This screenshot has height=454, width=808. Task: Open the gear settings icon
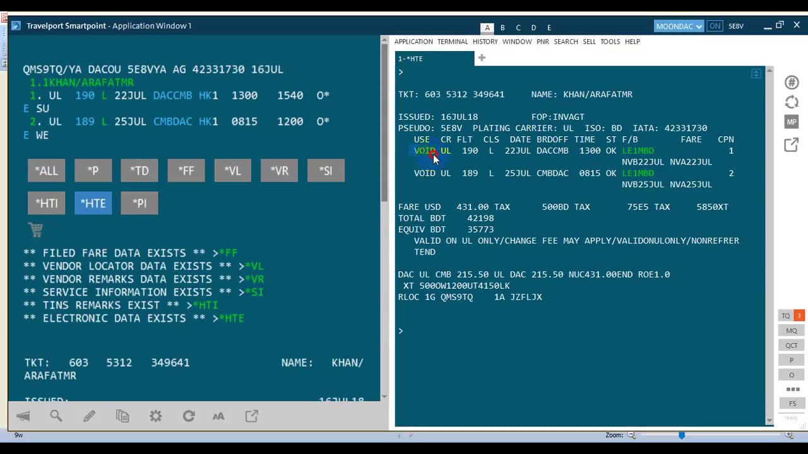click(x=155, y=416)
